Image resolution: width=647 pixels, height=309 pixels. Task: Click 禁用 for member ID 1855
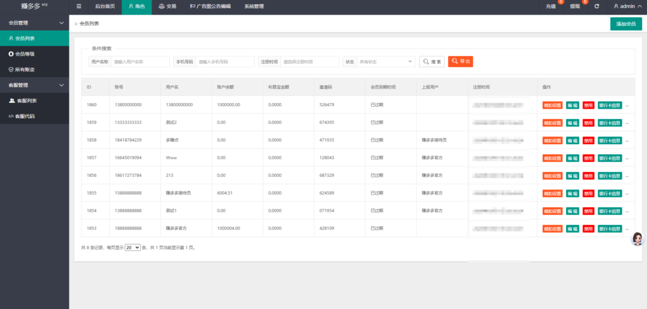click(x=588, y=193)
